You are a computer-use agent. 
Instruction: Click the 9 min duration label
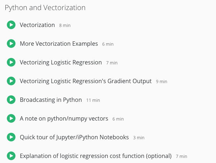tap(162, 82)
